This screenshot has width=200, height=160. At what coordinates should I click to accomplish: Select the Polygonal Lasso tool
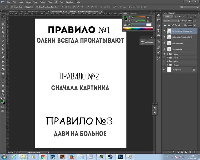click(3, 24)
